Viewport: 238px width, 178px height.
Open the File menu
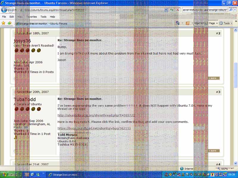[x=4, y=17]
